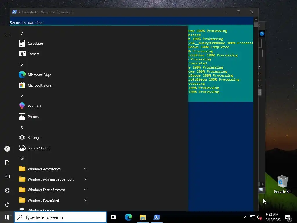Show hidden system tray icons
This screenshot has height=223, width=297.
point(245,217)
